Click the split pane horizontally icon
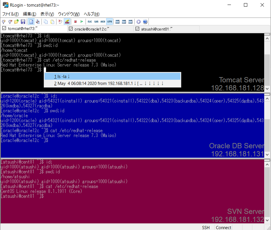The width and height of the screenshot is (271, 230). (117, 22)
